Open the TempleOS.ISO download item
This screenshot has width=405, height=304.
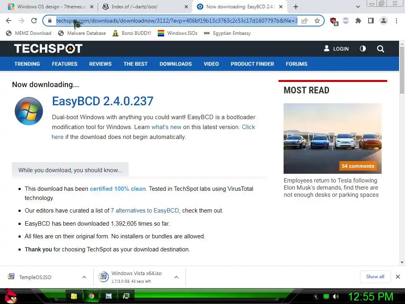[35, 277]
